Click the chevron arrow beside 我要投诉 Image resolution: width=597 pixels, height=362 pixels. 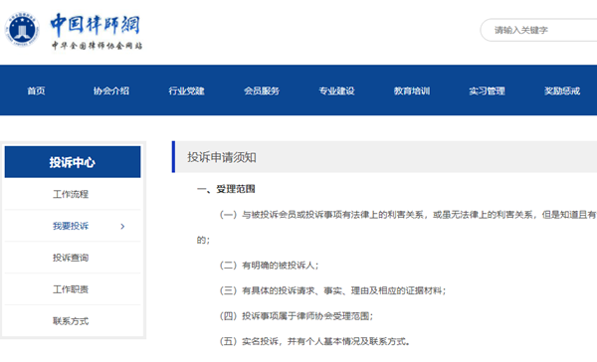tap(122, 227)
